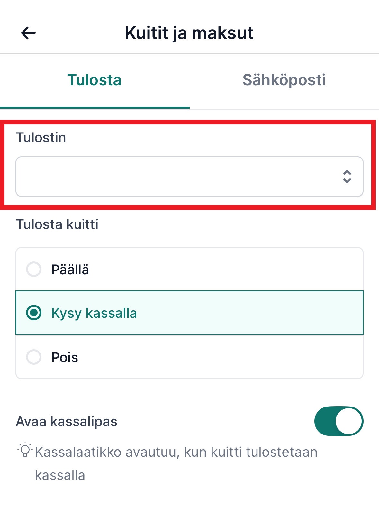Choose the Kysy kassalla radio button
This screenshot has width=379, height=512.
point(34,313)
